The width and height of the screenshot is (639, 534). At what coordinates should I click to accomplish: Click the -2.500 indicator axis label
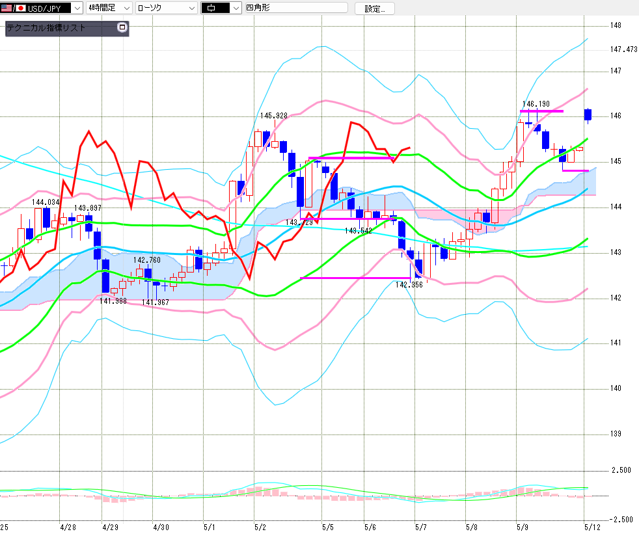click(x=621, y=519)
